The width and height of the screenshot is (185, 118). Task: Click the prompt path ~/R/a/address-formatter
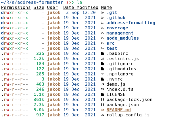tap(32, 2)
